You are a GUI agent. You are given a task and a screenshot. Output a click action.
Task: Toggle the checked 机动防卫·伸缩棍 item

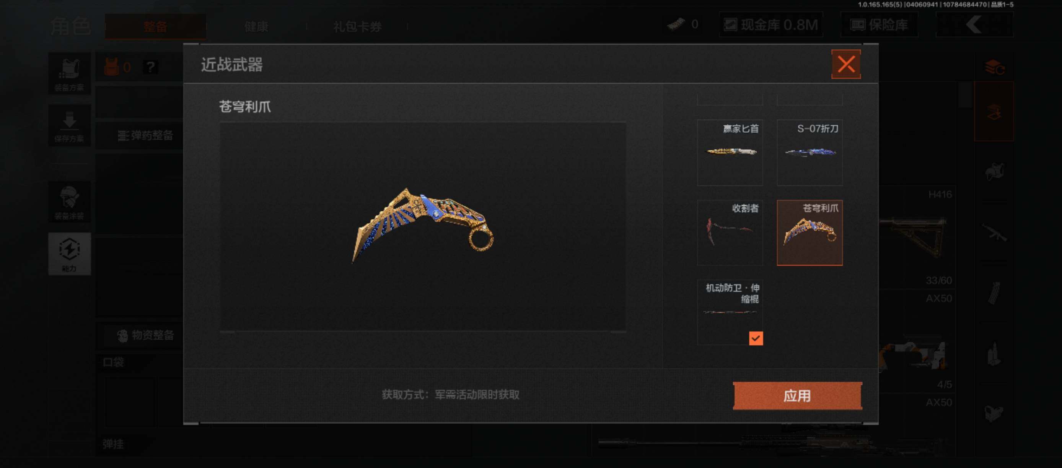point(730,313)
